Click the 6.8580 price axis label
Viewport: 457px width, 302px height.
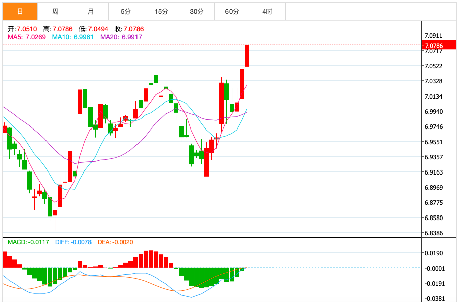click(433, 218)
